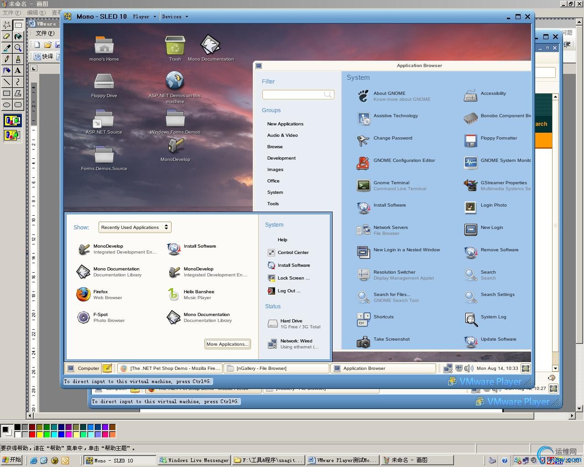Launch F-Spot Photo Browser
This screenshot has width=584, height=467.
(100, 317)
